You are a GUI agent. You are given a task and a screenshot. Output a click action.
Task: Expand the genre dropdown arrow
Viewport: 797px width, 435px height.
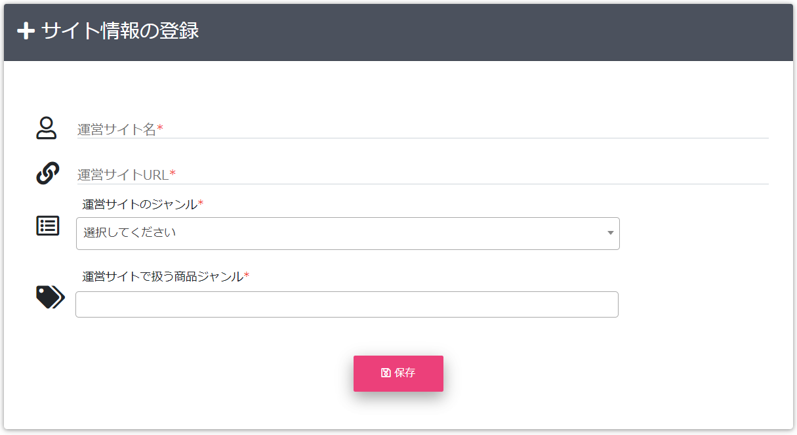click(x=611, y=233)
